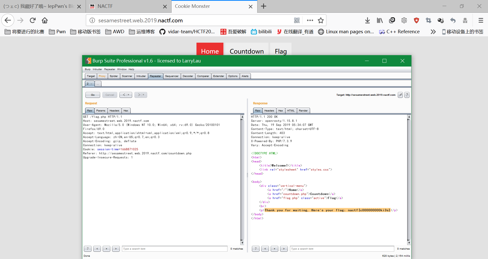Image resolution: width=488 pixels, height=259 pixels.
Task: Show more bookmarks with double chevron
Action: pos(433,32)
